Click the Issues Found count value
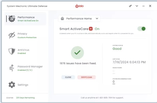157x103 pixels. click(114, 71)
